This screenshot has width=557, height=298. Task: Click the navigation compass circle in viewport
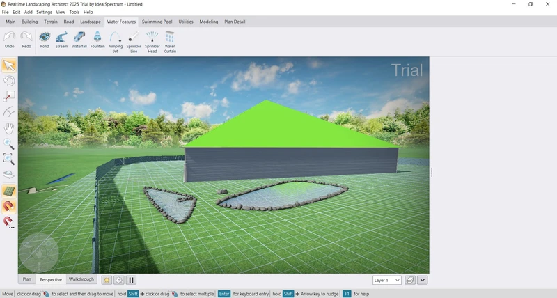point(38,252)
